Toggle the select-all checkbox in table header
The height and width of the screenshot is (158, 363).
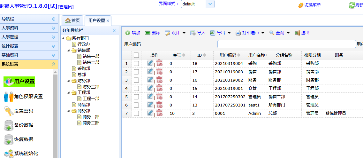click(x=136, y=55)
